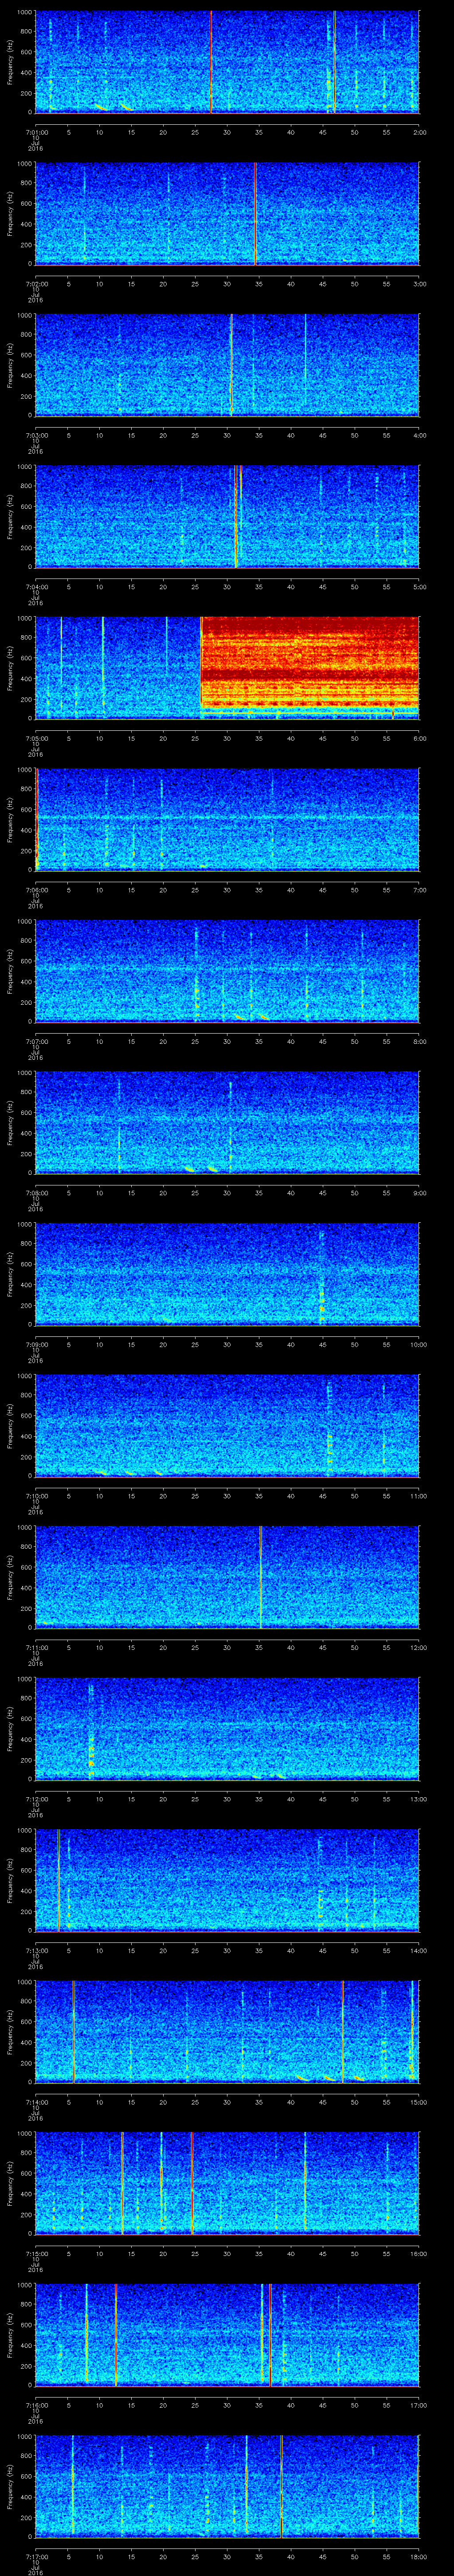Select the "7:17:00" start time label
The image size is (454, 2576).
coord(36,2557)
